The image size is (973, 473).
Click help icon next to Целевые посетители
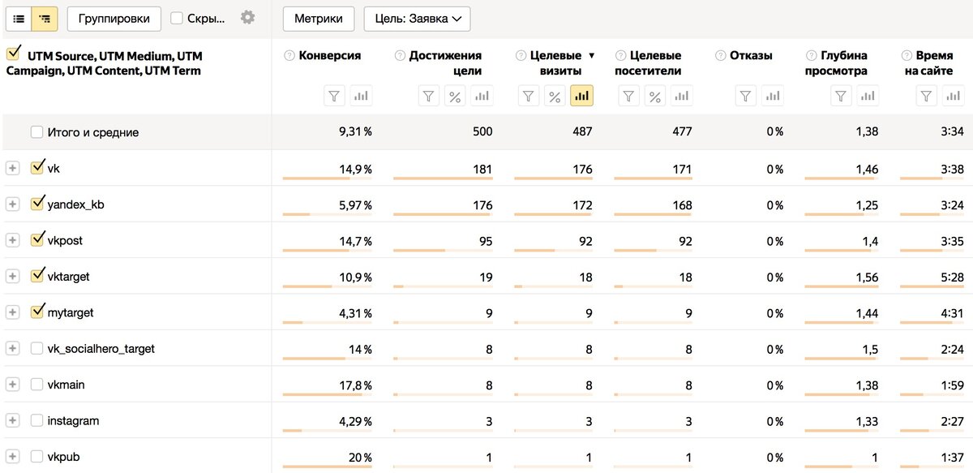pos(621,56)
